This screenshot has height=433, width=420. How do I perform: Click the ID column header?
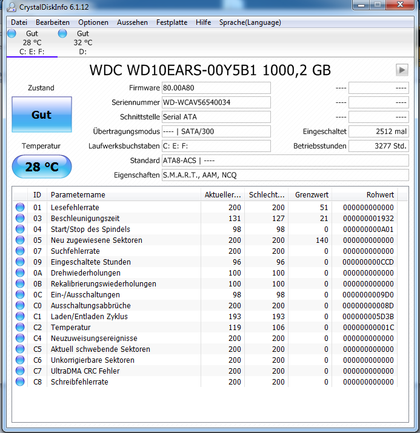(38, 194)
